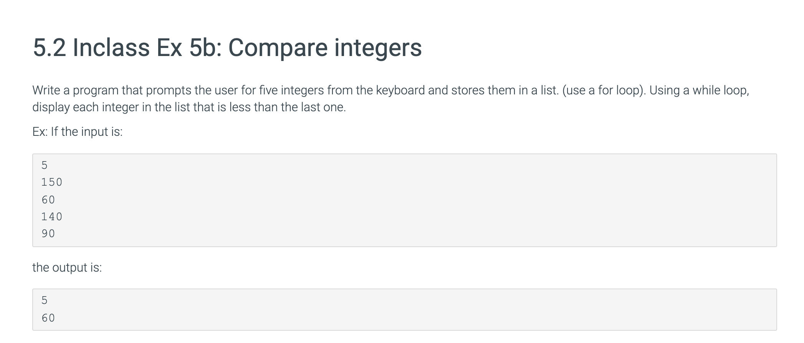Click the value 60 in the input example
The image size is (804, 343).
tap(48, 200)
